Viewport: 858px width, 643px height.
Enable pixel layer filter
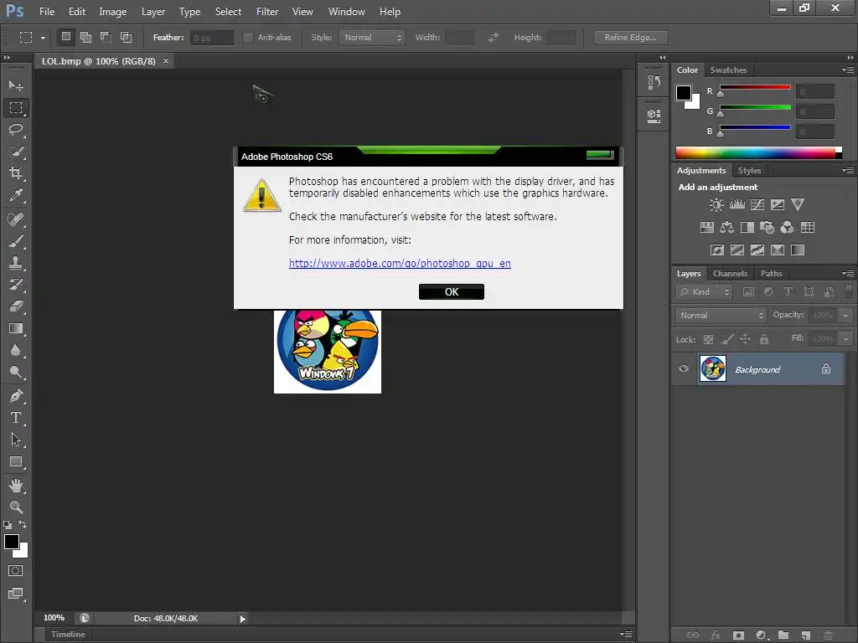(748, 292)
